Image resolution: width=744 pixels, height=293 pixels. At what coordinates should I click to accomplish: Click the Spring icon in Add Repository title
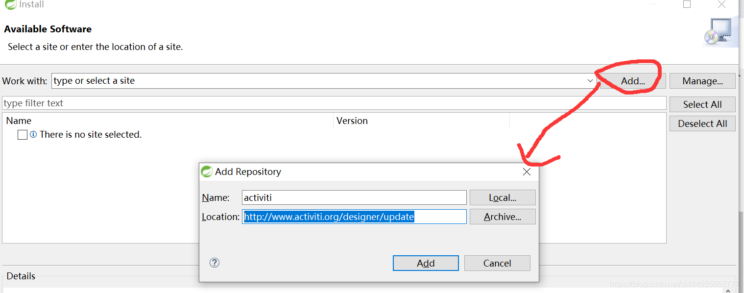(x=206, y=171)
